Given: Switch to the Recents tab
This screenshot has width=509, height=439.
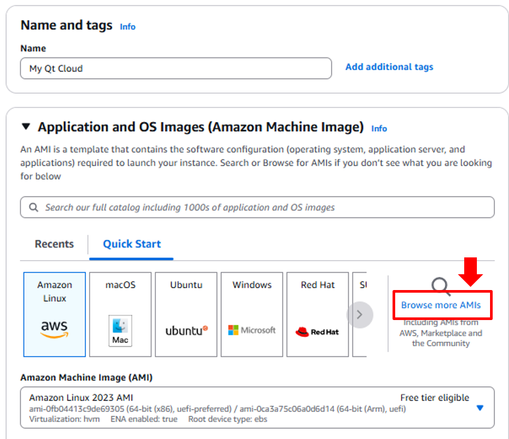Looking at the screenshot, I should point(54,244).
